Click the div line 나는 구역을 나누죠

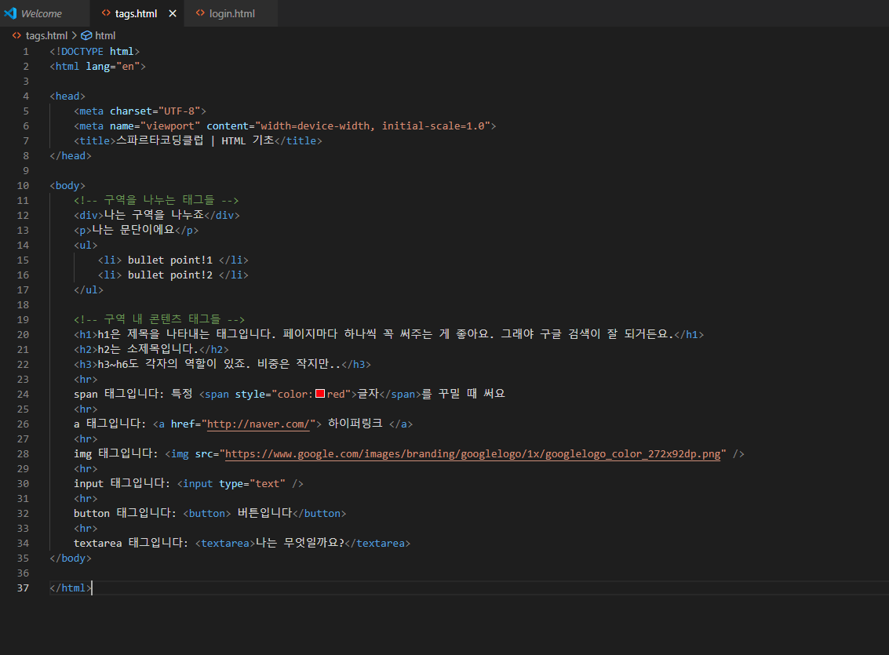pyautogui.click(x=157, y=215)
